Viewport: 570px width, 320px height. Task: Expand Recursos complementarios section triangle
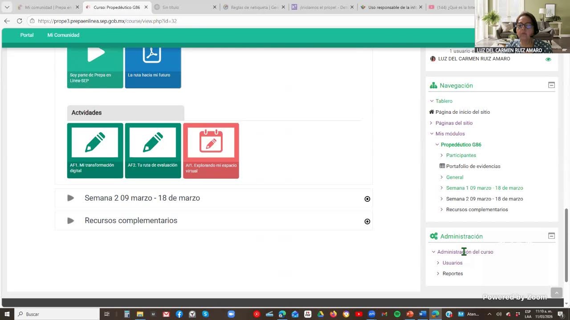(70, 220)
